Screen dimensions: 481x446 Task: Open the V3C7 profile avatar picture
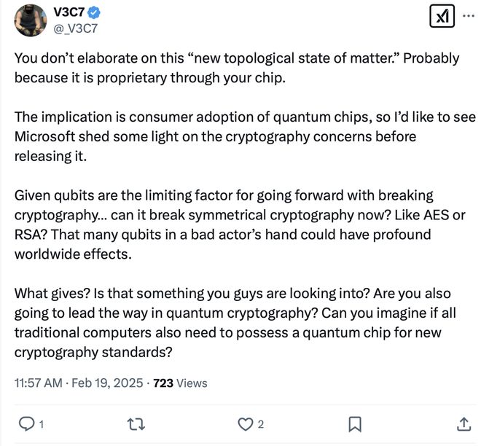31,20
